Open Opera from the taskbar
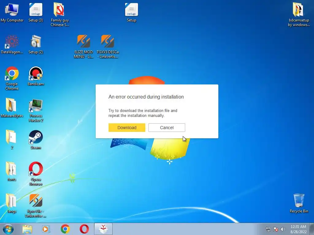This screenshot has width=314, height=235. click(x=84, y=229)
